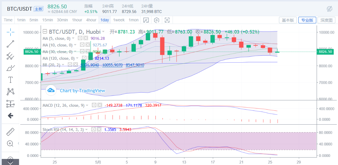The image size is (338, 165).
Task: Remove MA (5, close, 0) indicator
Action: tap(85, 38)
